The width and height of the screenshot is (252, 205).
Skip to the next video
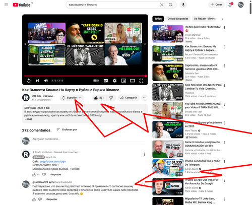pos(37,81)
